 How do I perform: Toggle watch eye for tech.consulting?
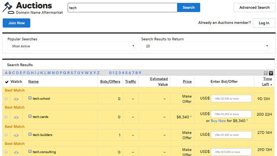point(16,152)
